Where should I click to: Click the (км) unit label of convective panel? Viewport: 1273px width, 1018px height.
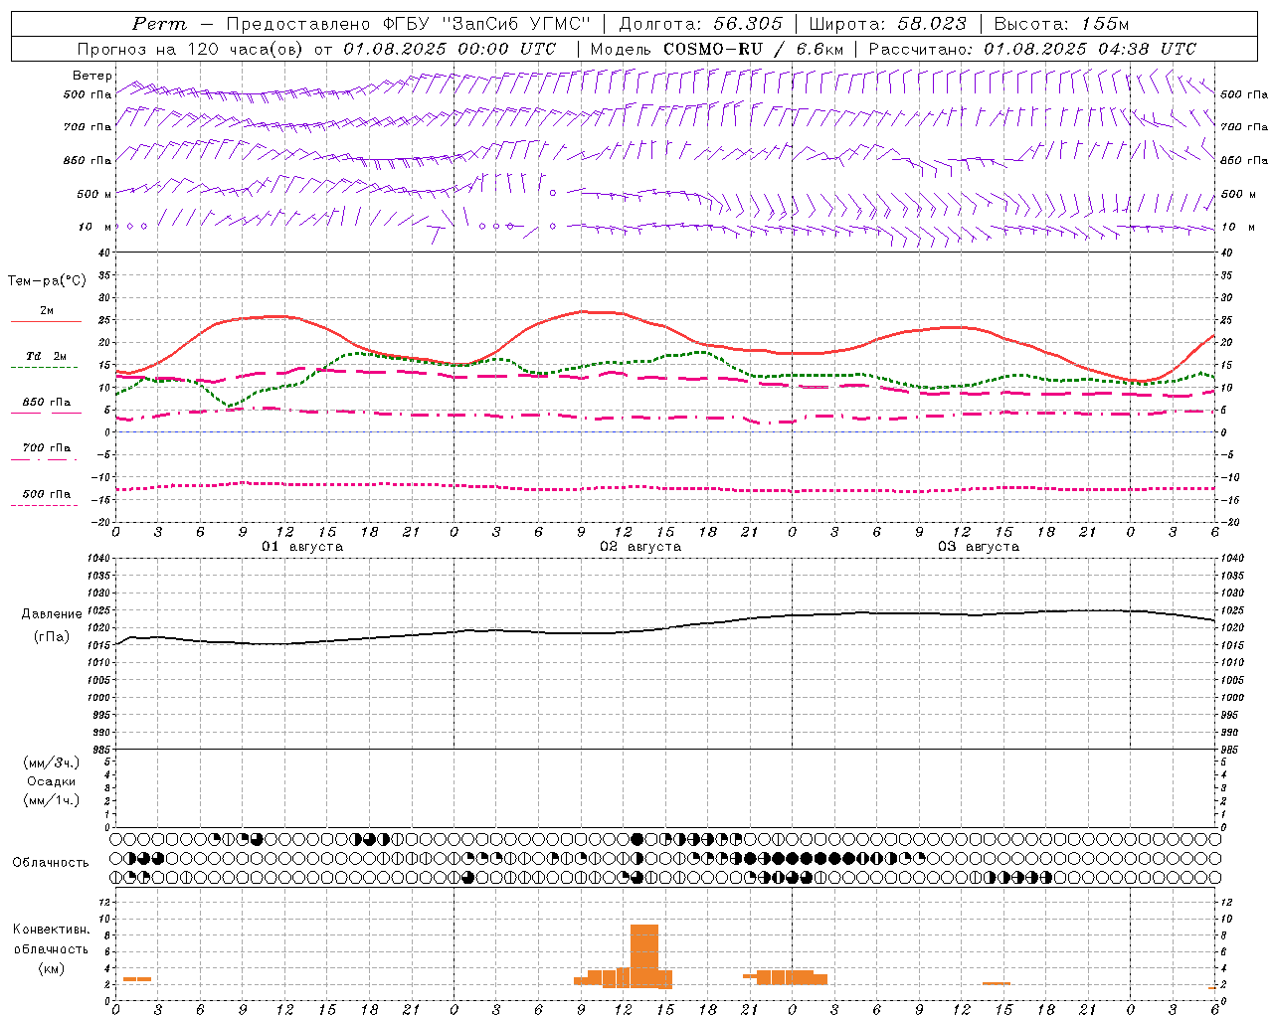52,968
